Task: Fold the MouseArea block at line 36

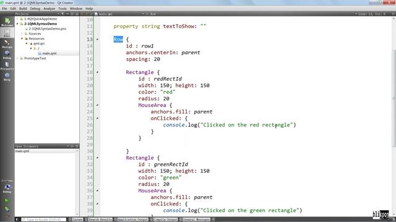Action: click(x=97, y=191)
